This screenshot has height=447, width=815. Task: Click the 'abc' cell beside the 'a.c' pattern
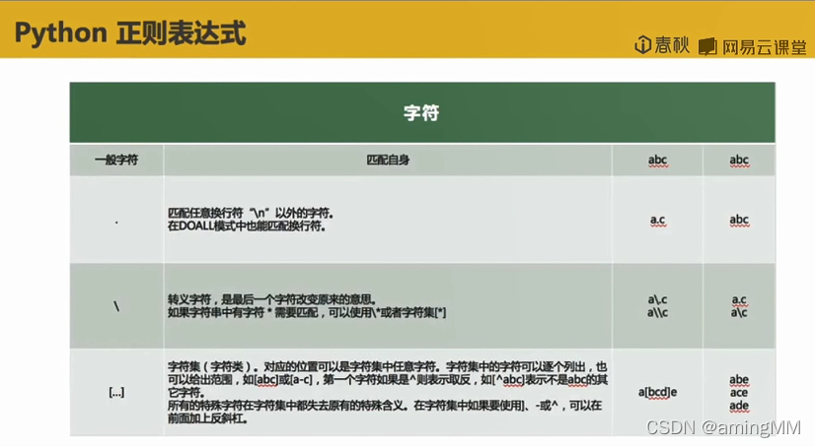tap(739, 220)
